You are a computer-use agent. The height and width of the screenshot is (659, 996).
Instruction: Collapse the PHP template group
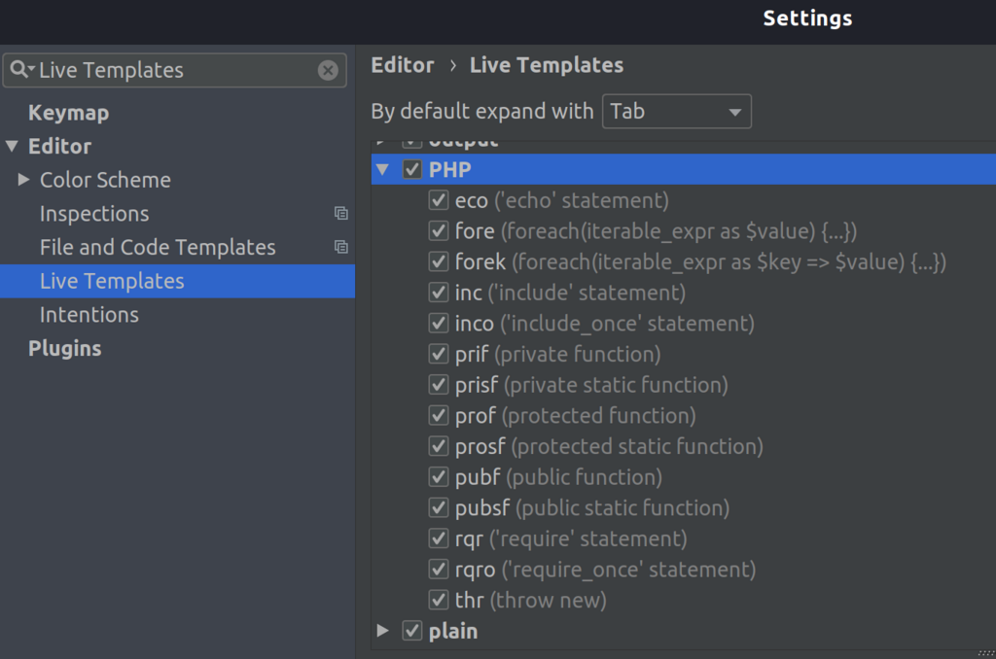(382, 170)
